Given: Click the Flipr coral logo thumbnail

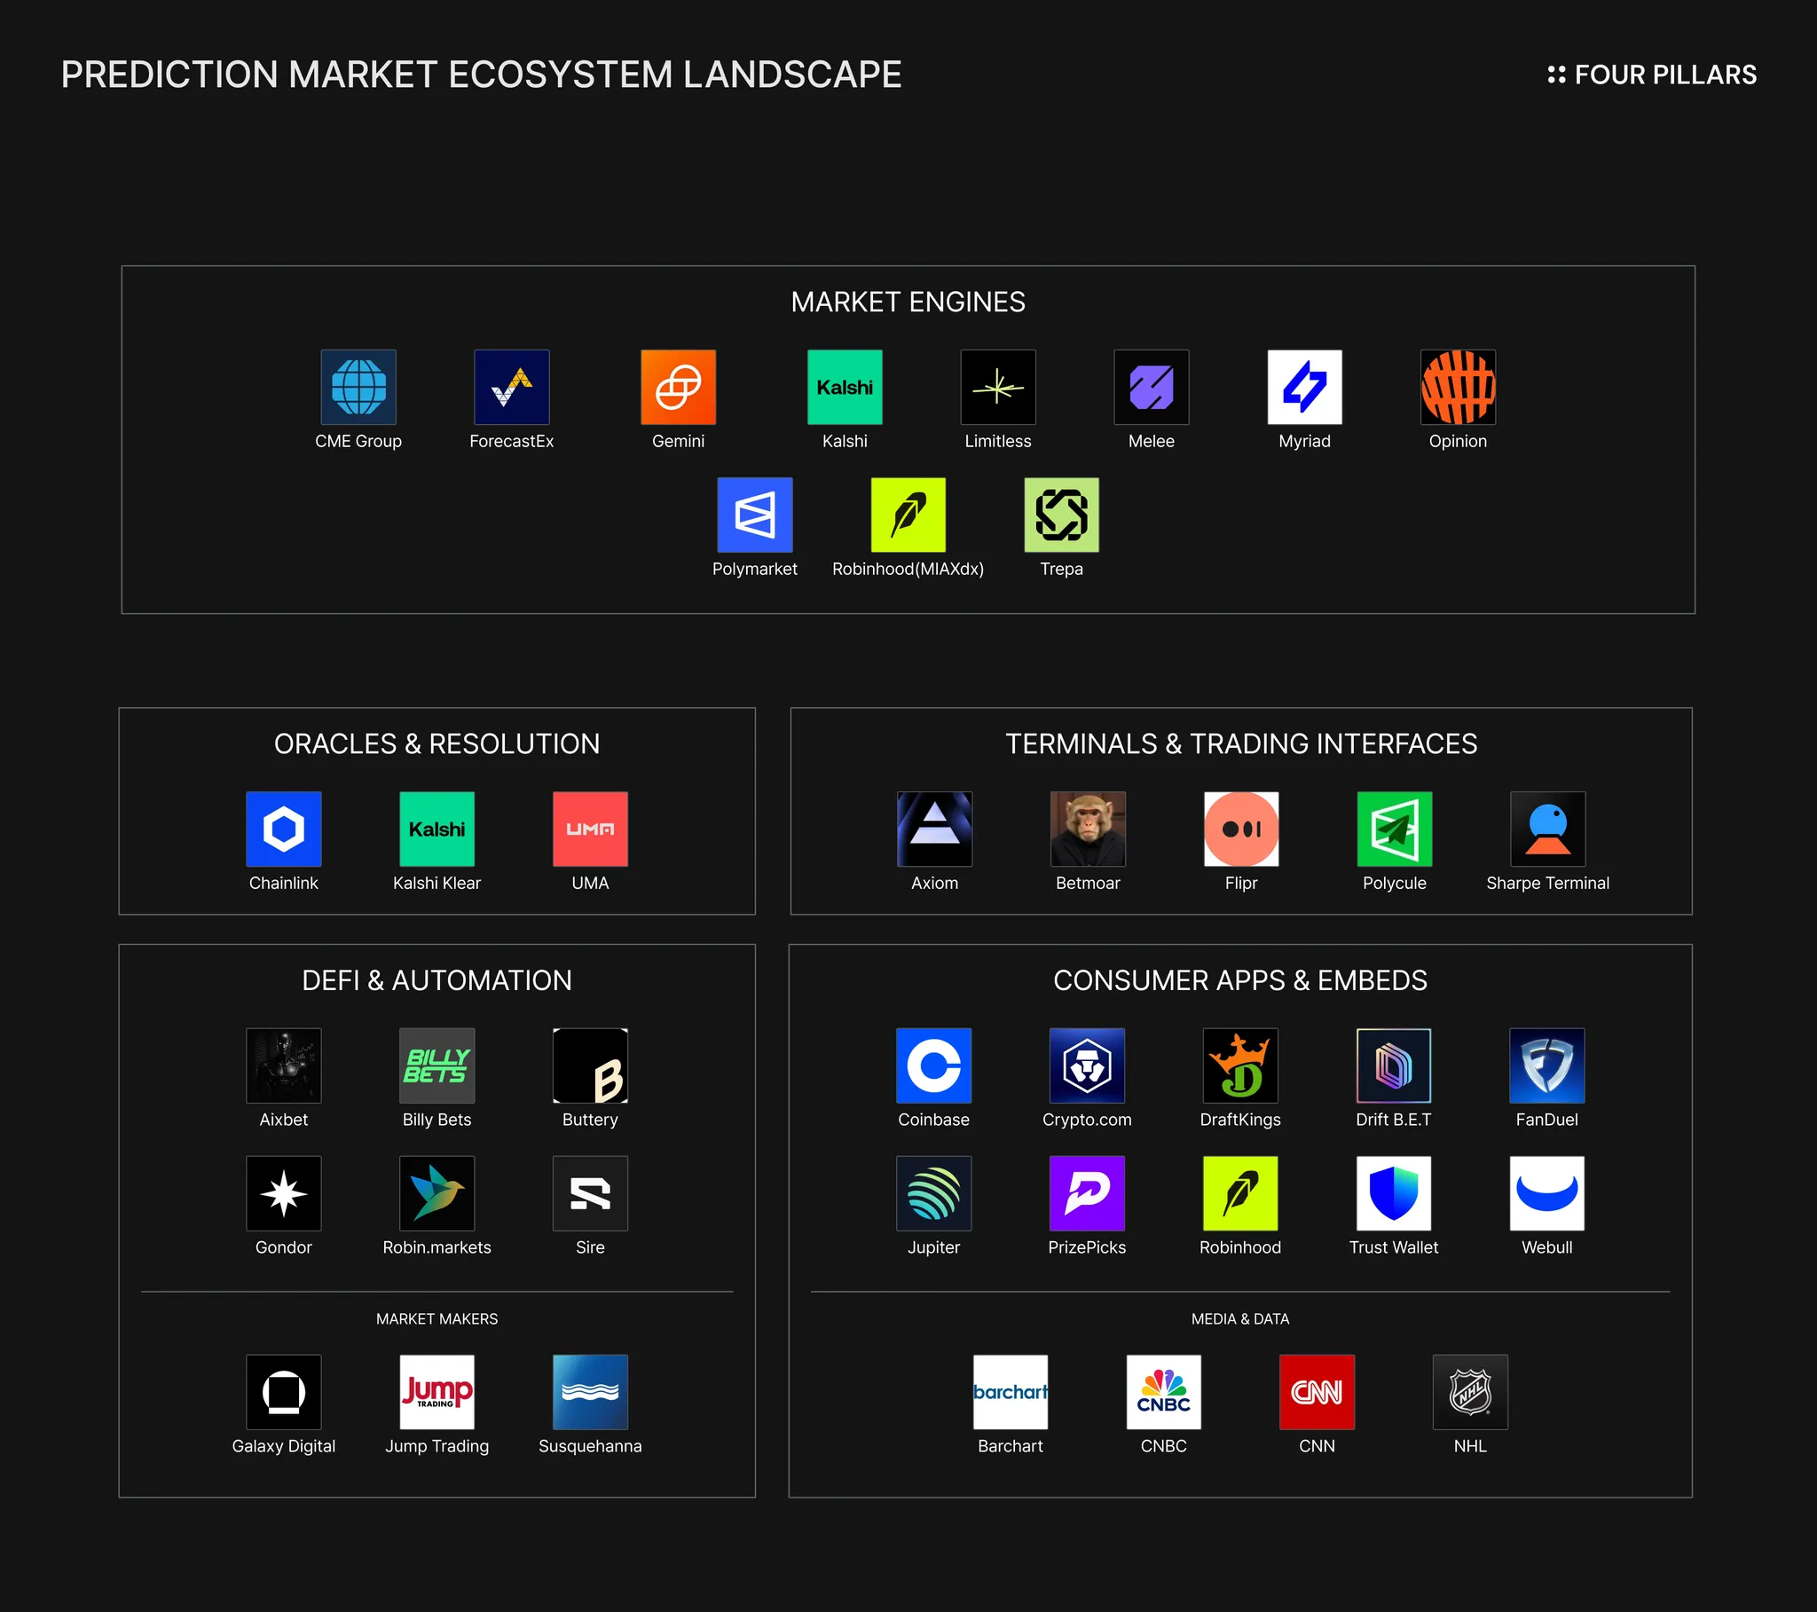Looking at the screenshot, I should (1241, 829).
